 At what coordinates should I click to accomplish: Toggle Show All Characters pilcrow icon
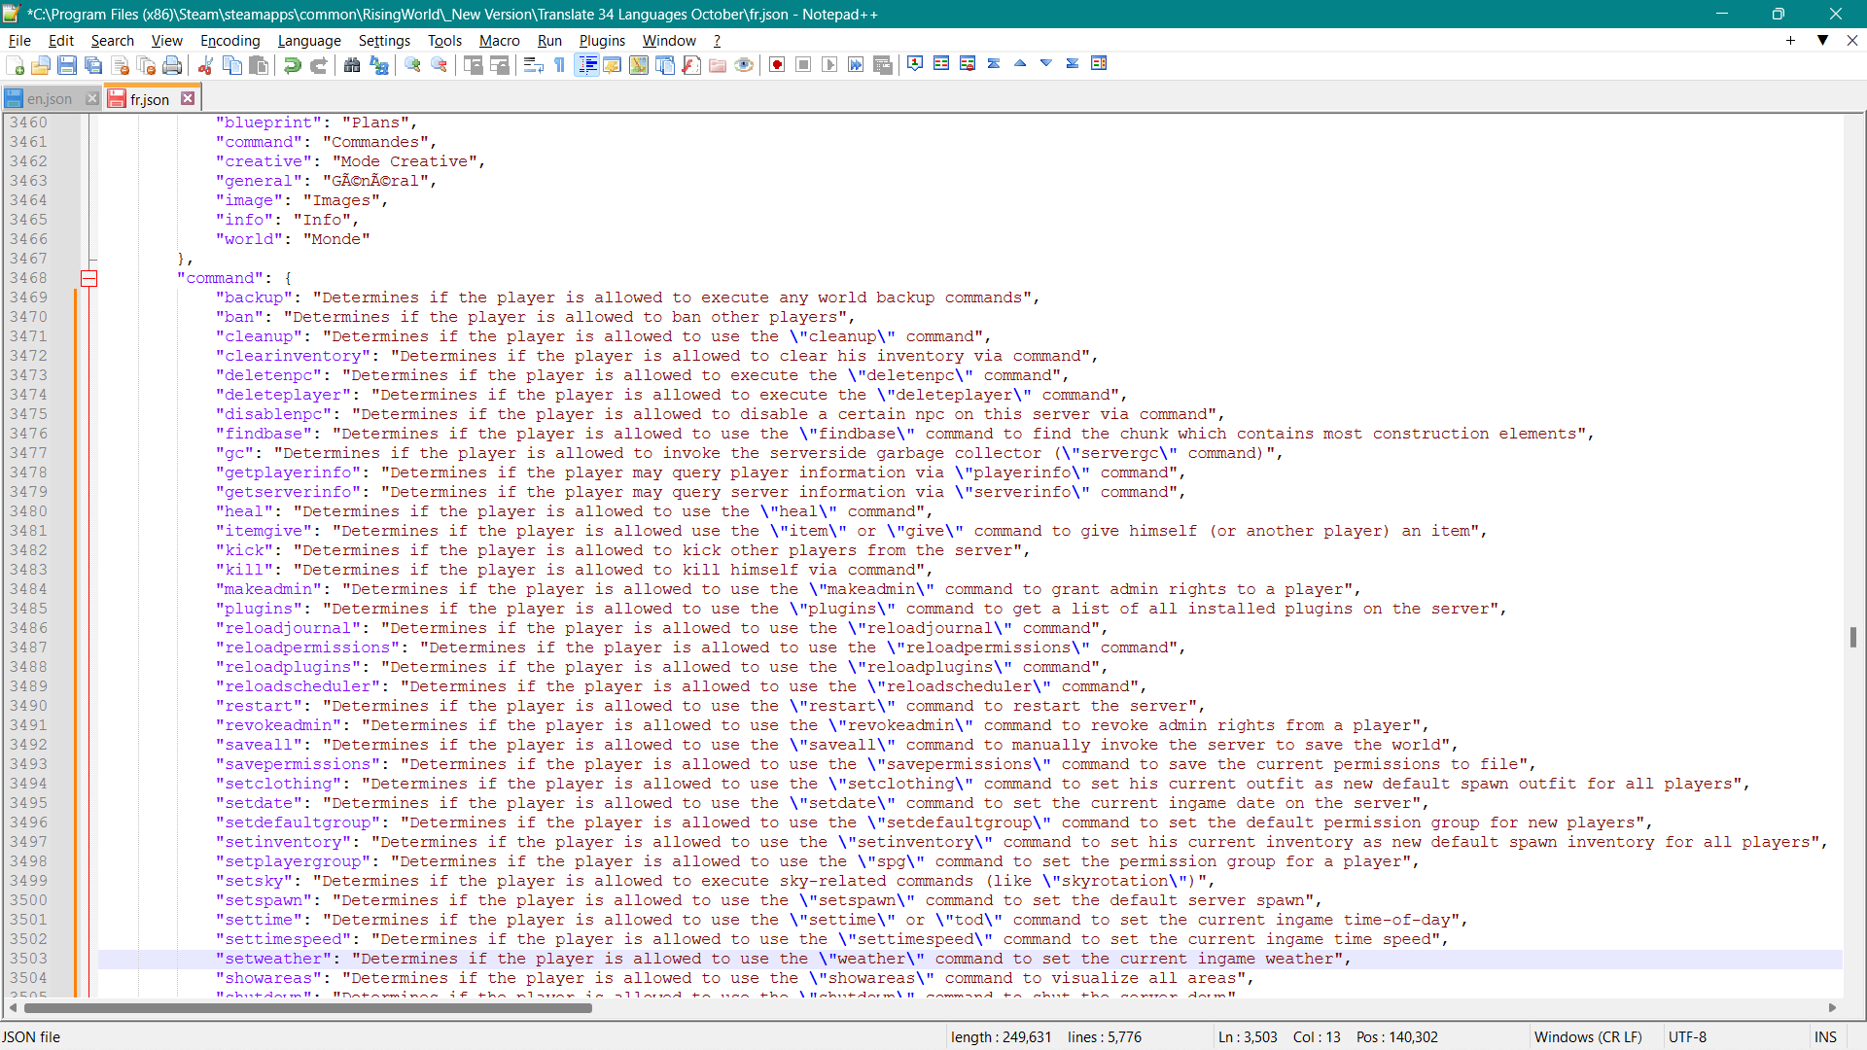pyautogui.click(x=560, y=65)
